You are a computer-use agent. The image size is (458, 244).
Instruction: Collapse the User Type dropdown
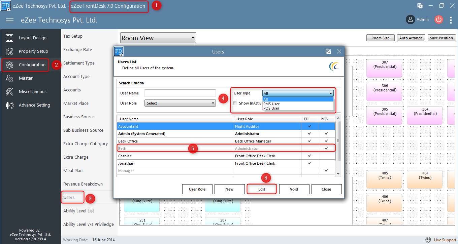tap(331, 93)
